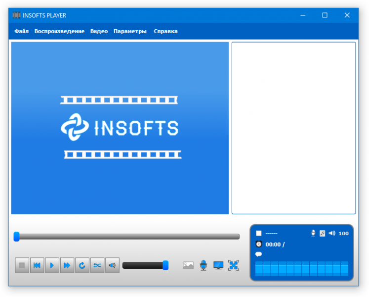
Task: Toggle the repeat button
Action: (x=82, y=265)
